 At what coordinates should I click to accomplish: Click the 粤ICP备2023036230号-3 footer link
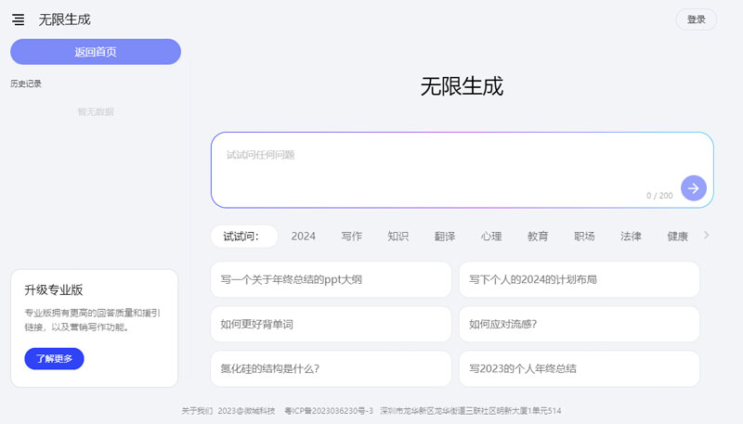pyautogui.click(x=328, y=410)
